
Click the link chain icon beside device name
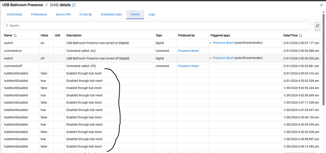pos(46,5)
